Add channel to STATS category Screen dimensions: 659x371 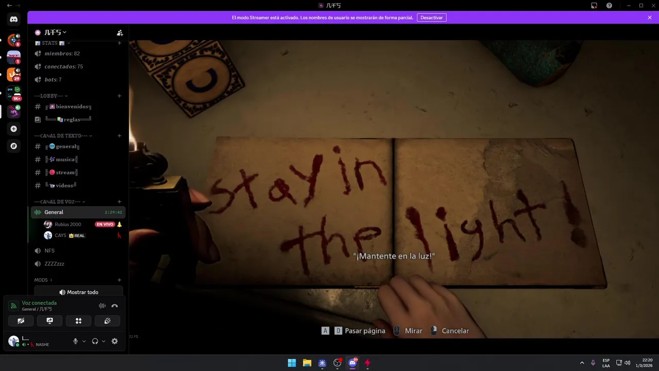point(119,43)
